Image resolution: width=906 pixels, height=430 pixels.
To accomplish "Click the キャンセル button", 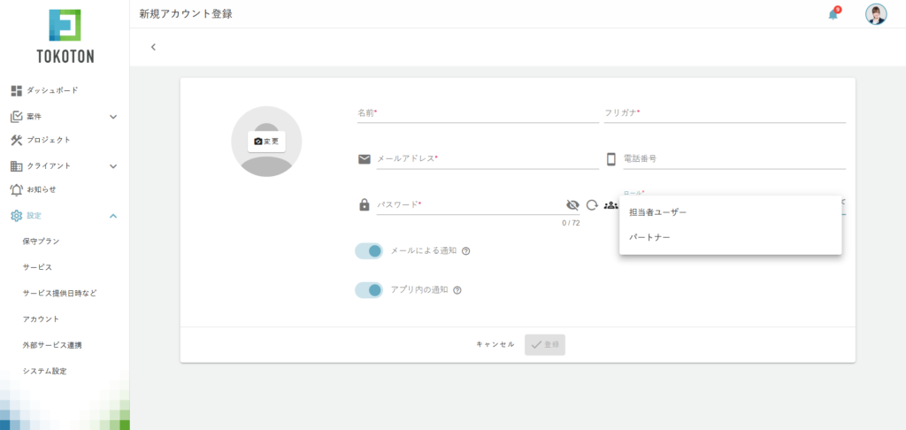I will 495,344.
